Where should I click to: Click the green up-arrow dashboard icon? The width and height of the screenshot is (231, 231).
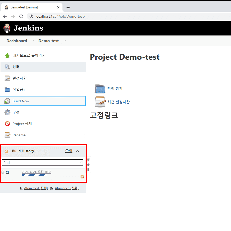click(7, 55)
